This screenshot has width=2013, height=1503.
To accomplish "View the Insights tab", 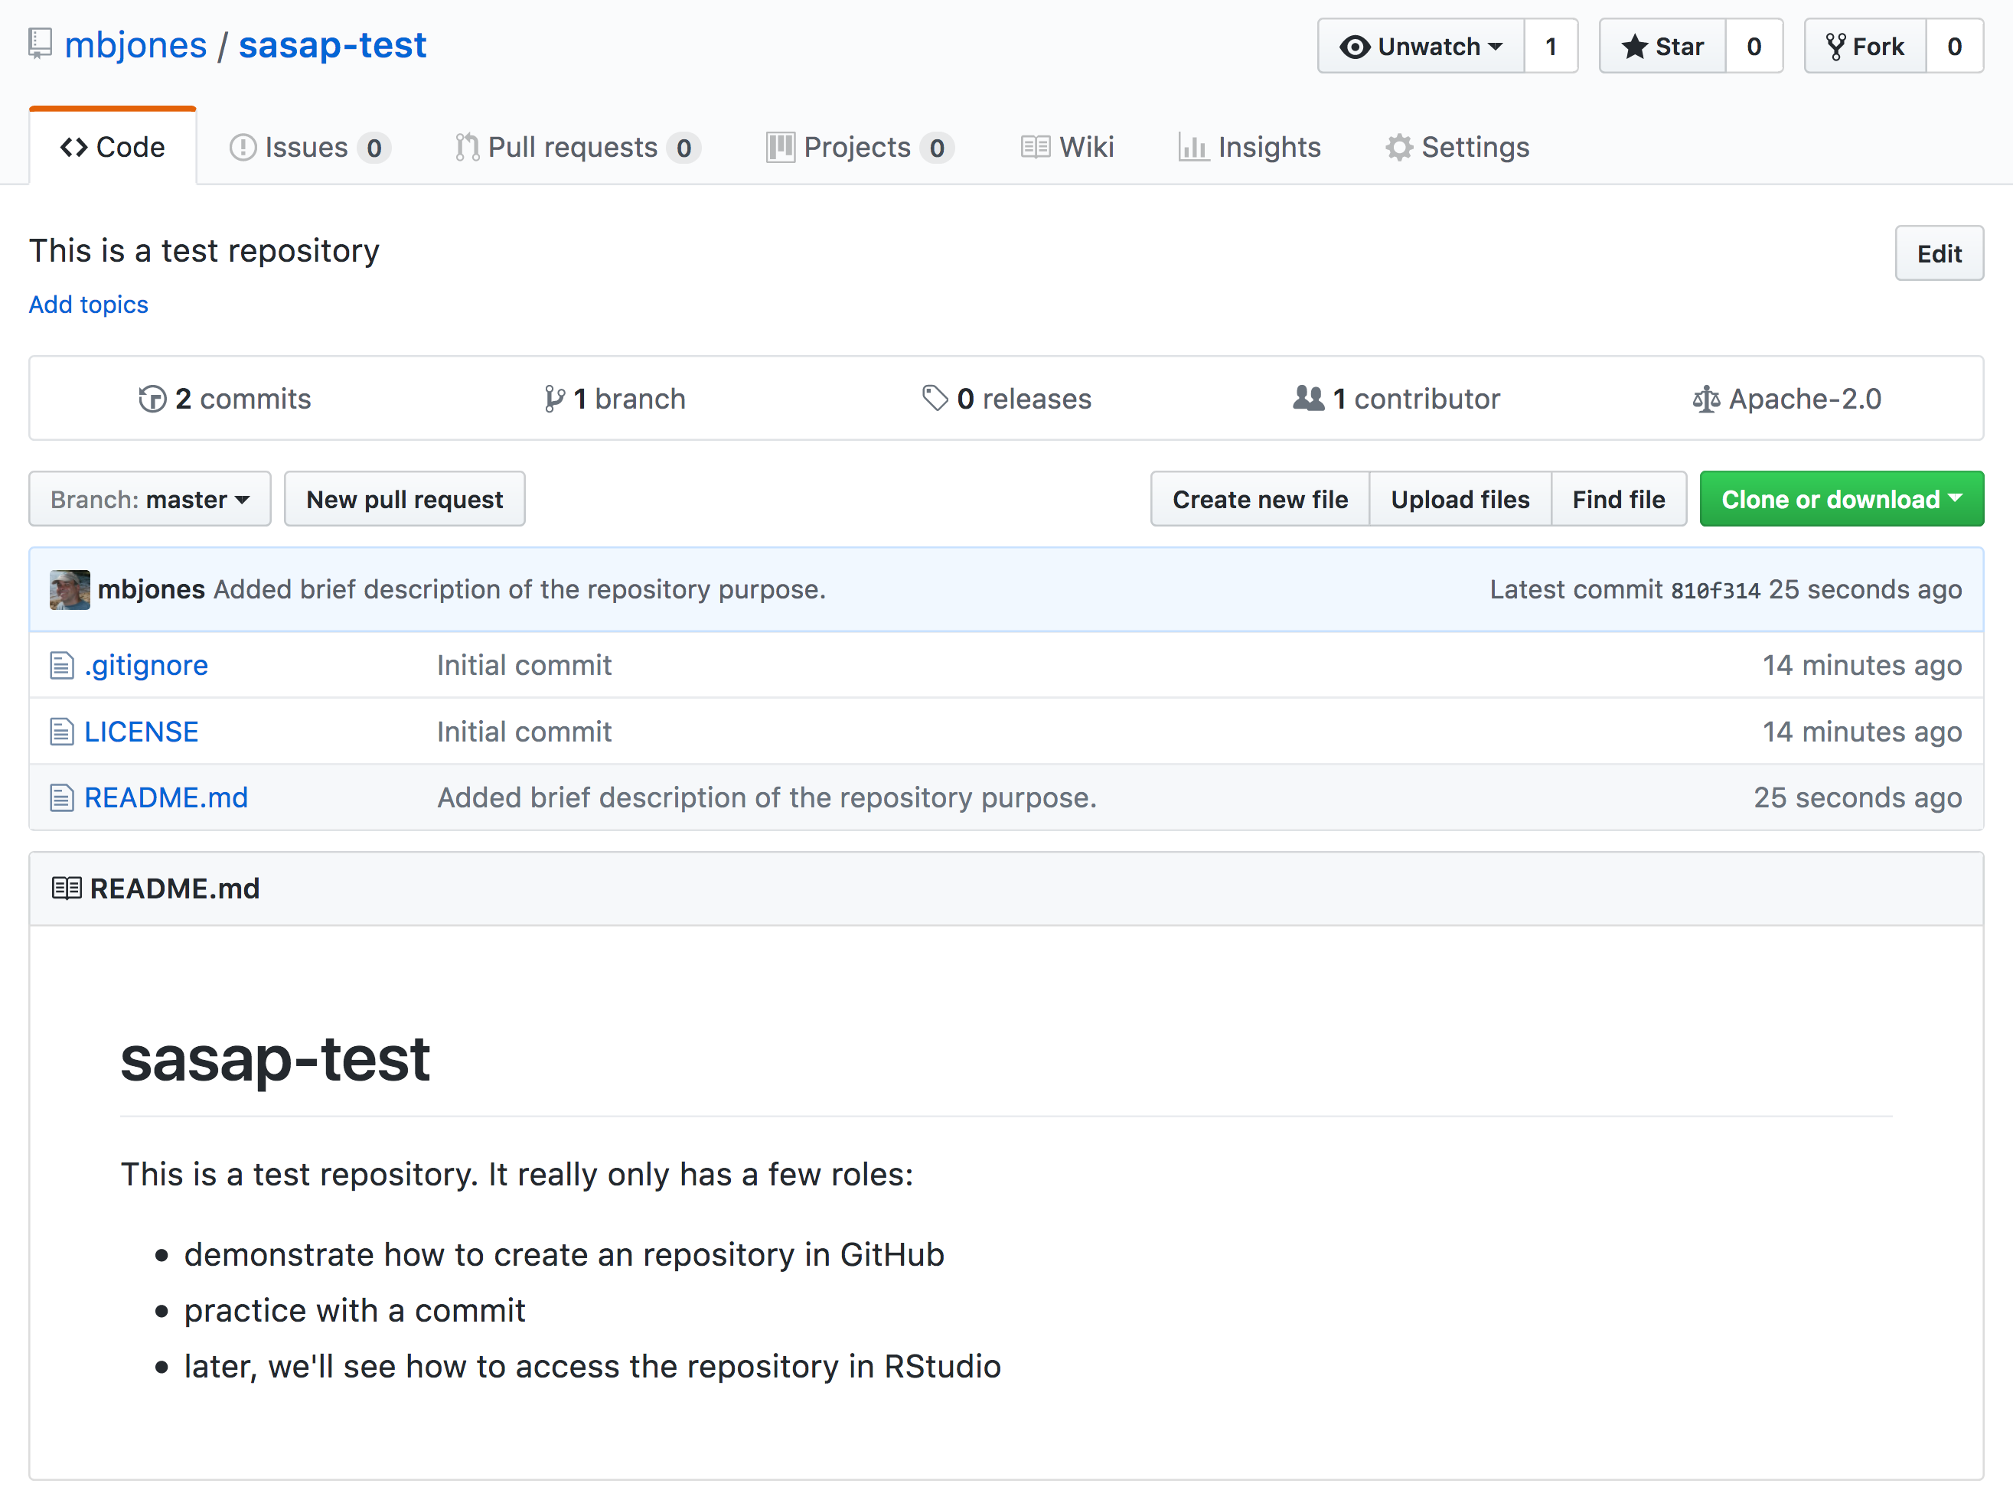I will point(1249,148).
